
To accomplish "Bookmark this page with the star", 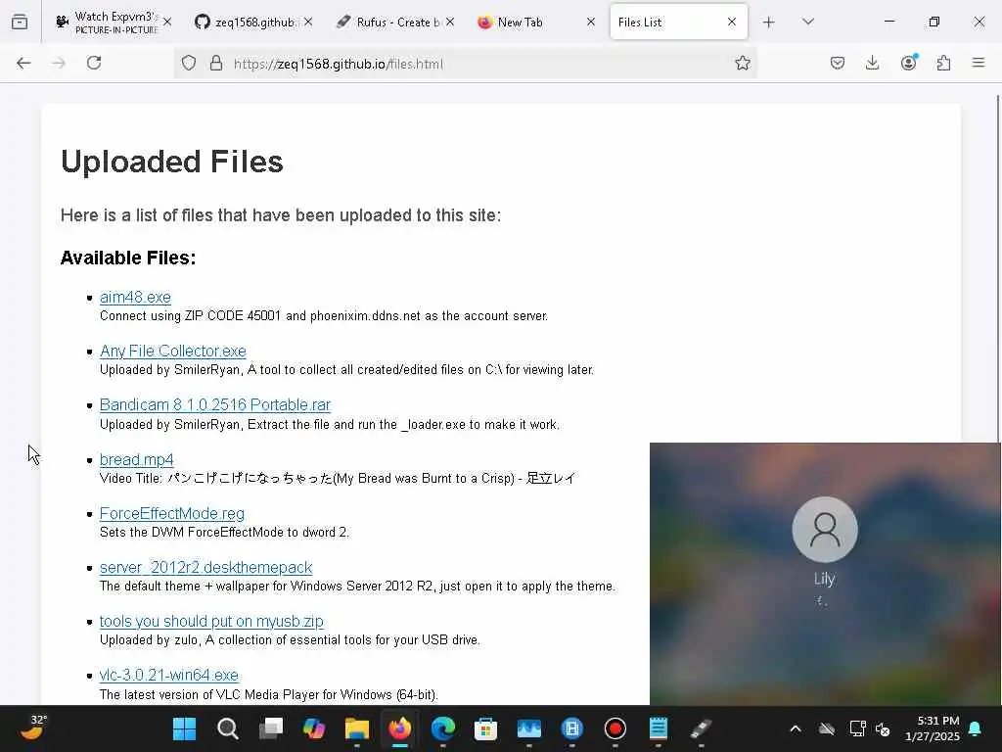I will [742, 63].
